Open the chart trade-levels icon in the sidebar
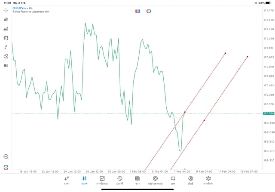 click(x=6, y=29)
